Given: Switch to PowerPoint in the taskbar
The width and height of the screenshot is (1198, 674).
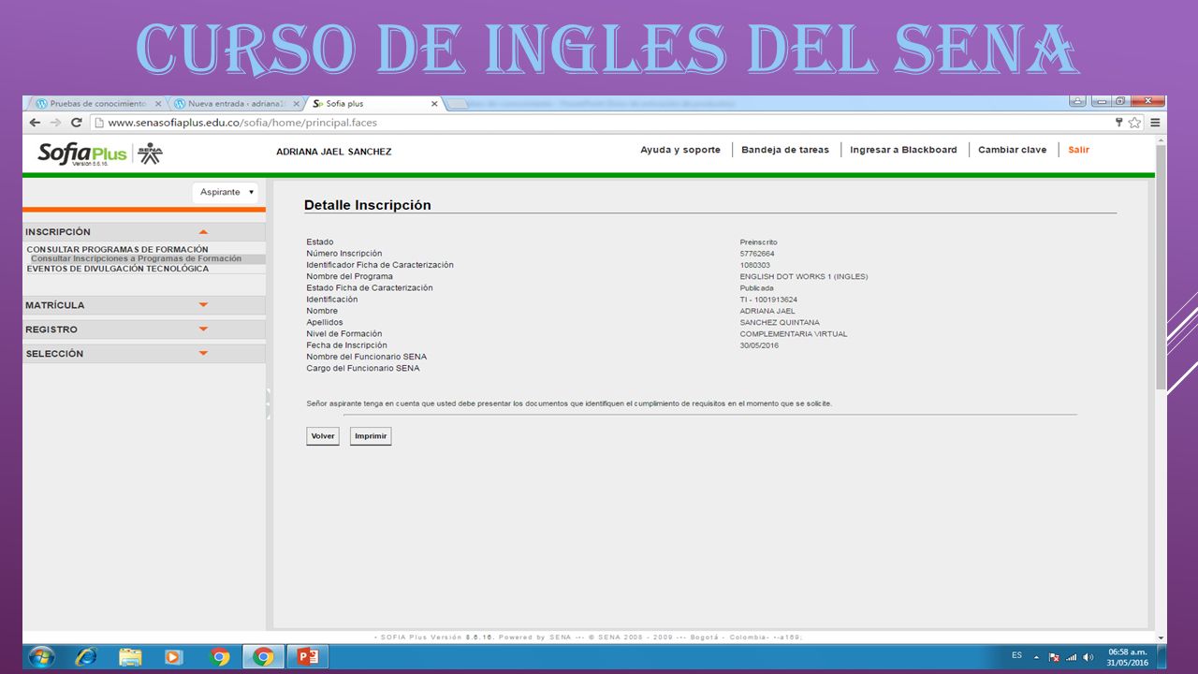Looking at the screenshot, I should point(307,657).
